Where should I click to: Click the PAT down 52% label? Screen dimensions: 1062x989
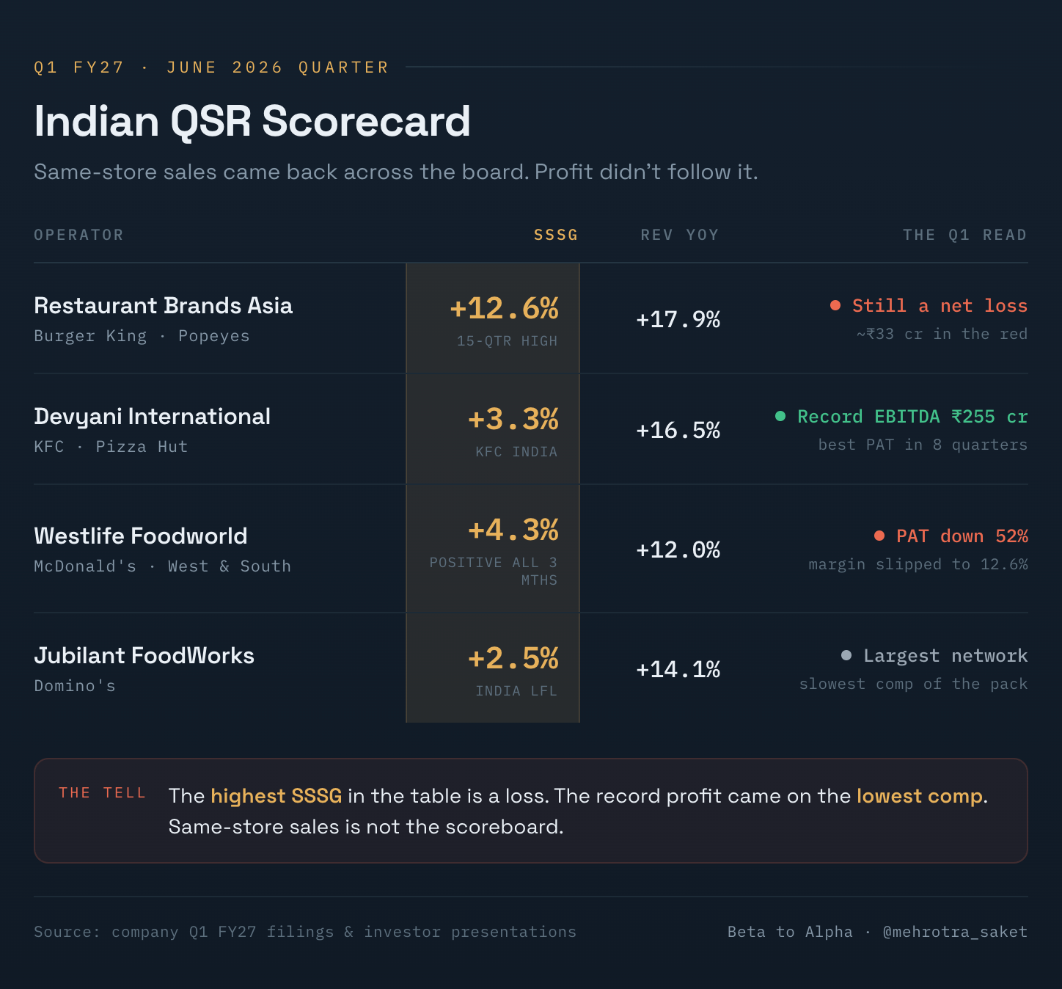click(x=962, y=536)
